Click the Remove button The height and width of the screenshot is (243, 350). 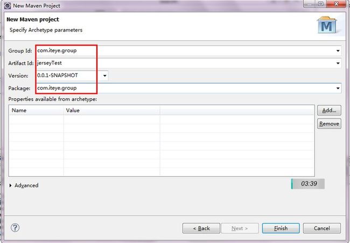[329, 123]
